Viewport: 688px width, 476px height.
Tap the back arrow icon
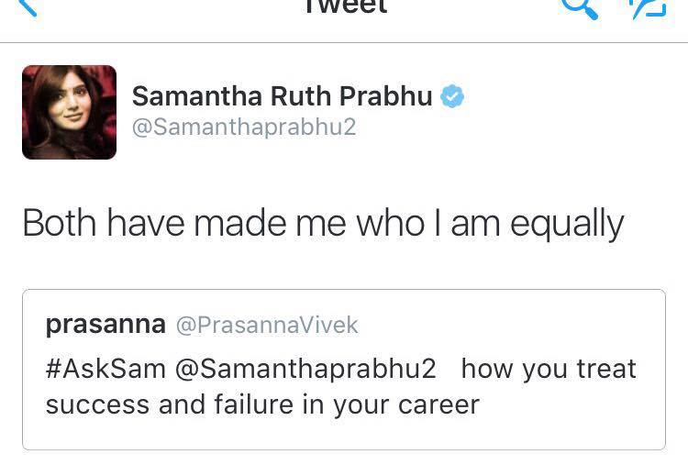click(x=28, y=7)
